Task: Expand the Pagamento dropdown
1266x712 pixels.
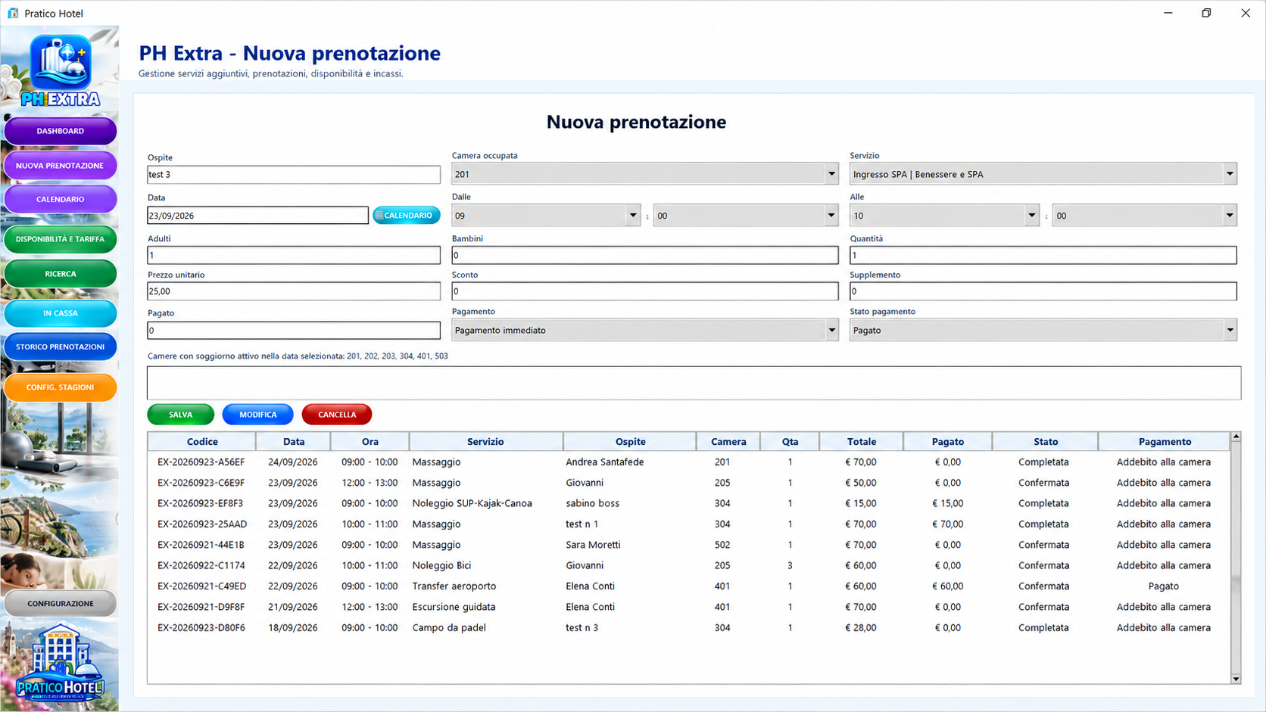Action: pyautogui.click(x=831, y=330)
